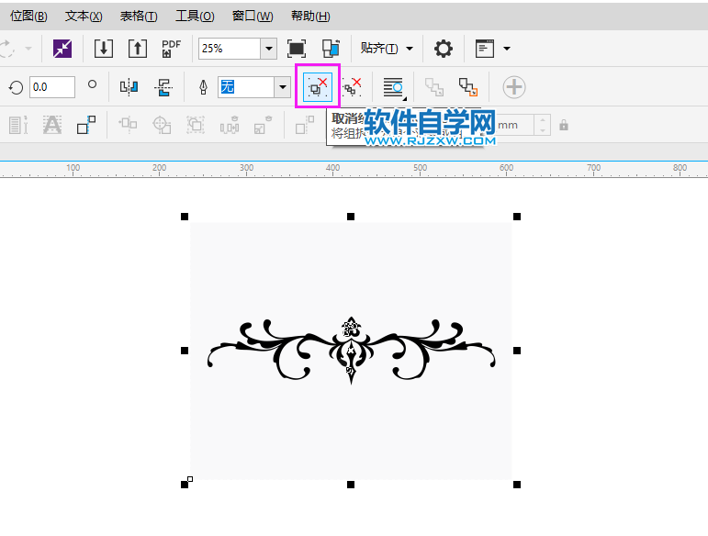The height and width of the screenshot is (536, 708).
Task: Click the mirror vertically icon
Action: (x=163, y=87)
